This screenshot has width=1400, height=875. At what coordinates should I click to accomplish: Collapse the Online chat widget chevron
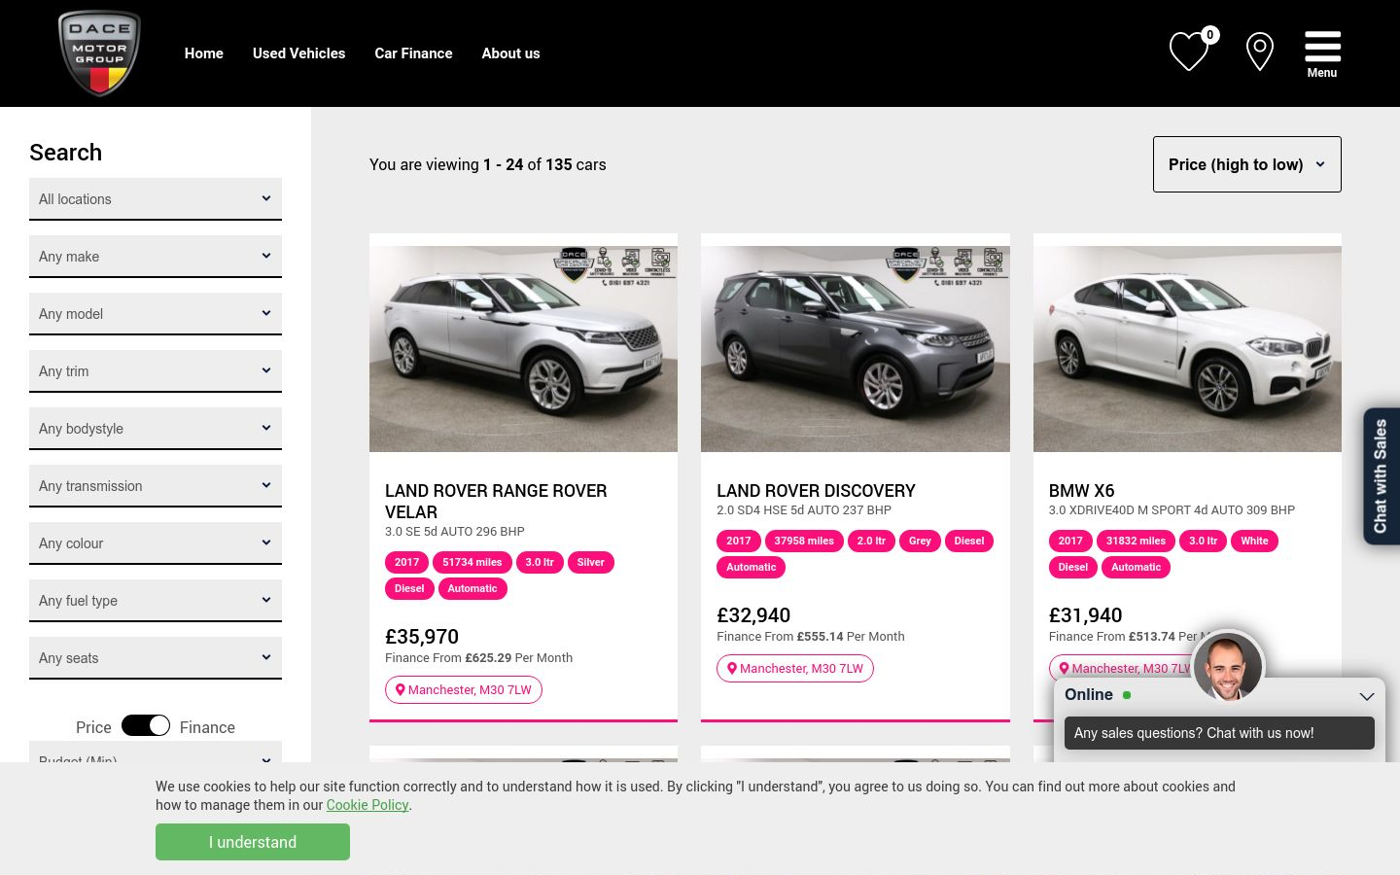pyautogui.click(x=1366, y=696)
